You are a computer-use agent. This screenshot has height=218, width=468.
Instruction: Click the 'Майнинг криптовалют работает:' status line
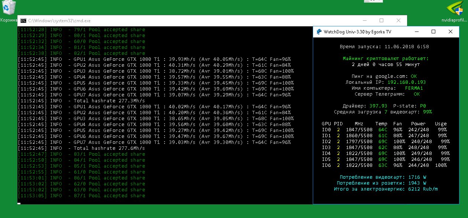[386, 59]
